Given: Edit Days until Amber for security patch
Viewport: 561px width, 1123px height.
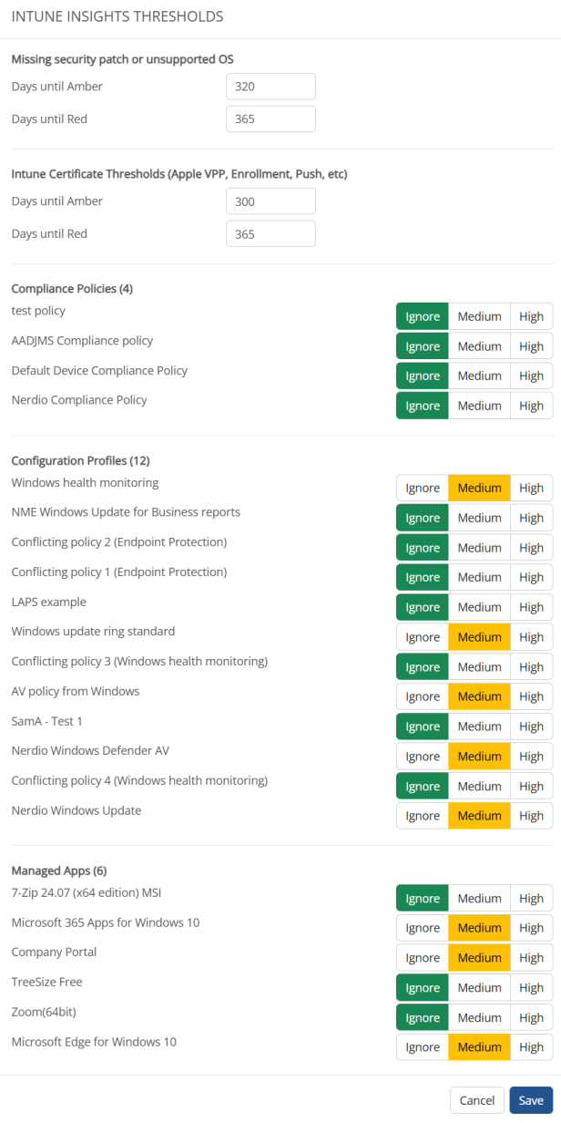Looking at the screenshot, I should (x=270, y=86).
